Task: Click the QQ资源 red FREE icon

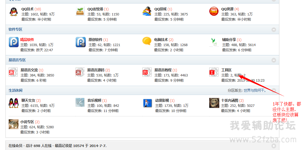Action: 214,11
